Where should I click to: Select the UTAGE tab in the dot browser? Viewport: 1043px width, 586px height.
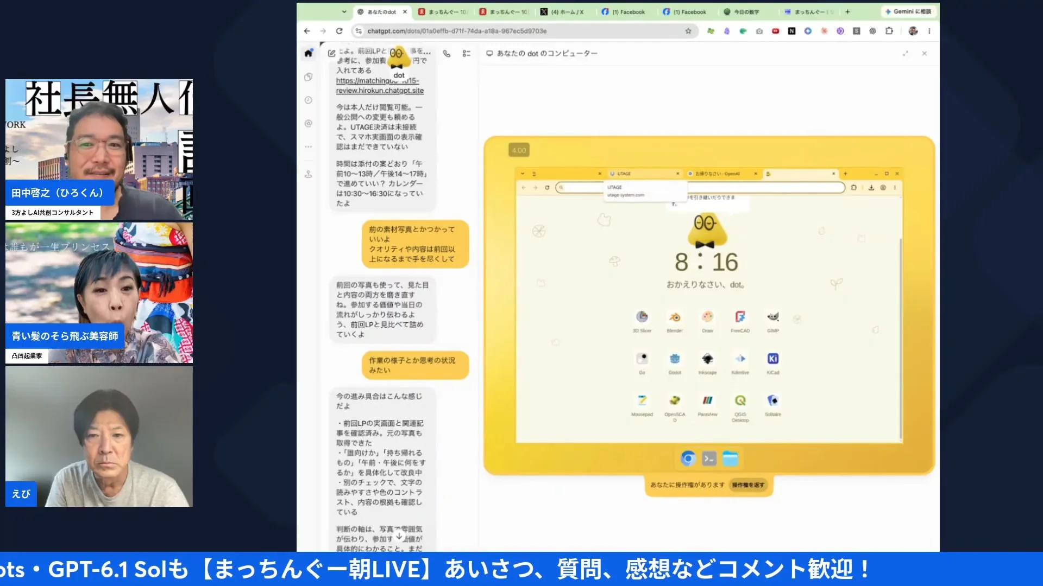coord(644,174)
